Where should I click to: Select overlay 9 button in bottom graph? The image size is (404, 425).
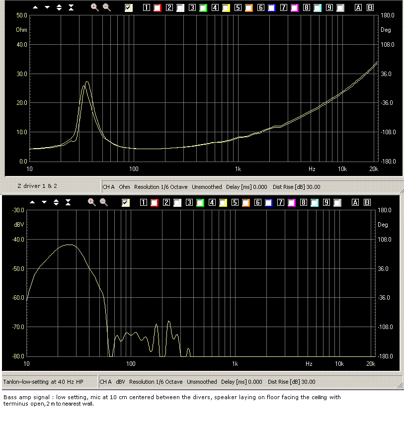[326, 202]
